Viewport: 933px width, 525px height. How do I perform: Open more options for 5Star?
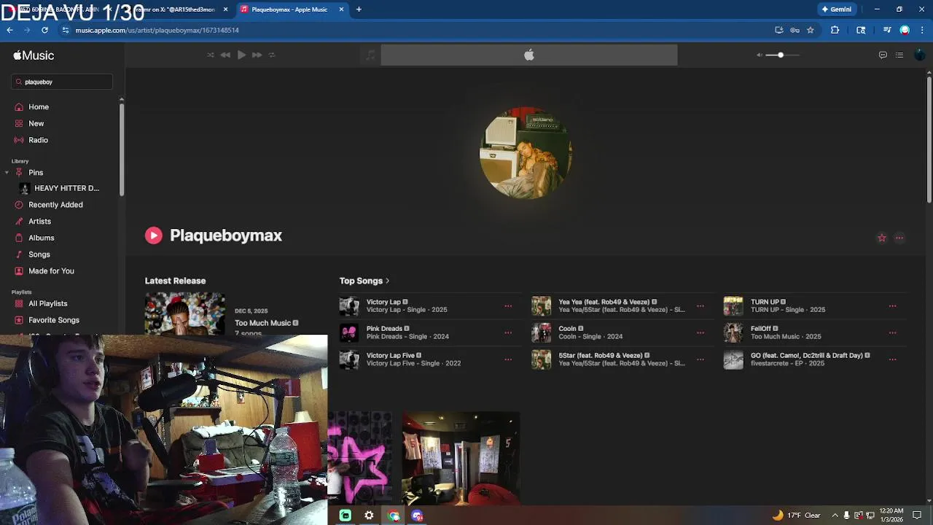[700, 359]
